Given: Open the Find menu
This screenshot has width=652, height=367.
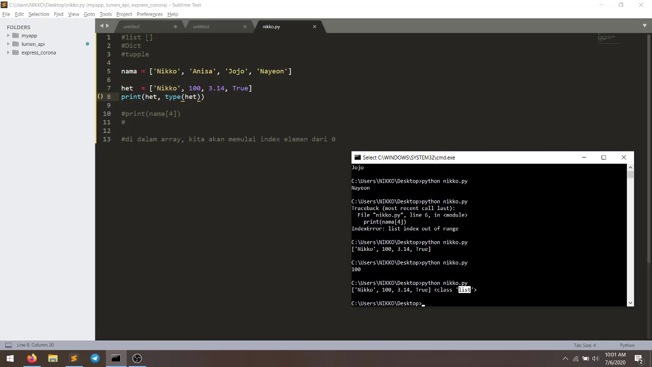Looking at the screenshot, I should (59, 14).
